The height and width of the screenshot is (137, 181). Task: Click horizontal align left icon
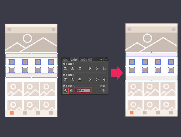pyautogui.click(x=65, y=68)
